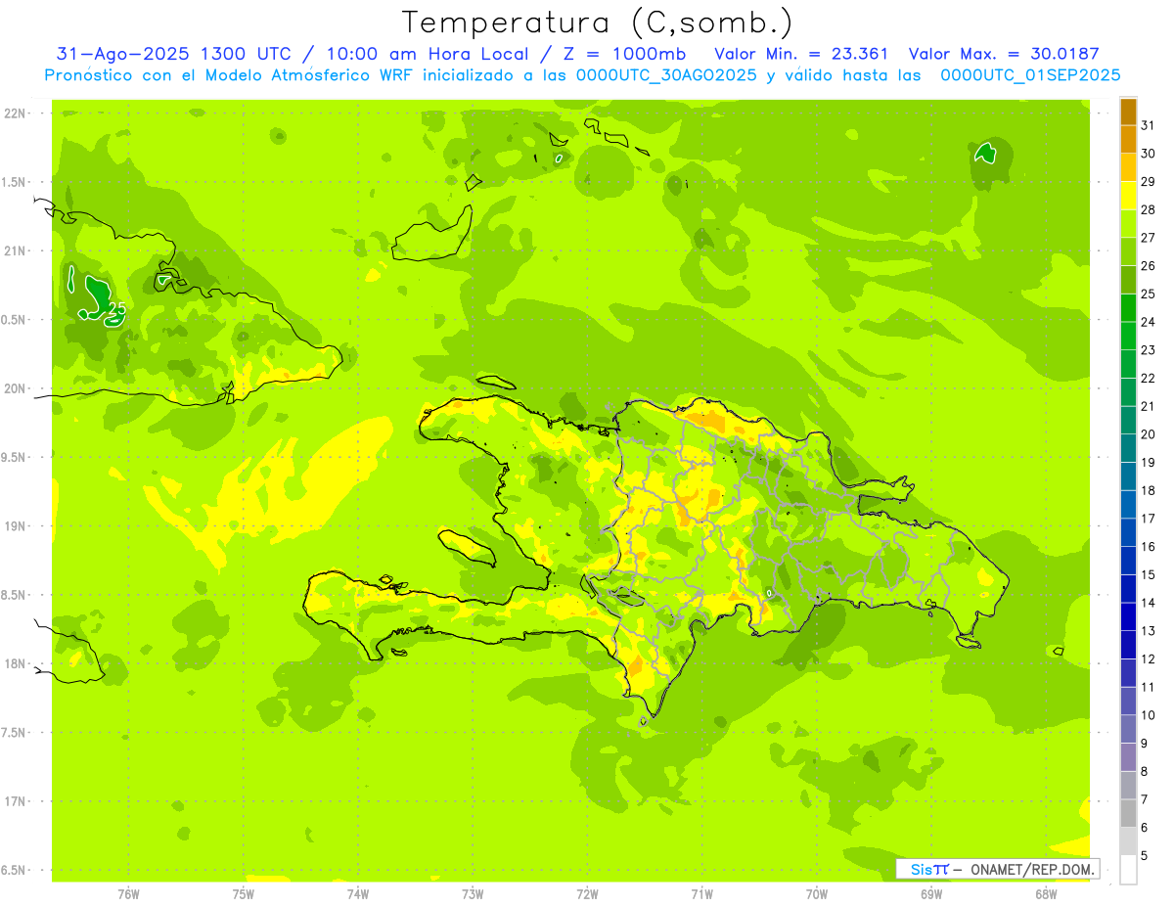Click the '69W' longitude axis label

(x=930, y=893)
